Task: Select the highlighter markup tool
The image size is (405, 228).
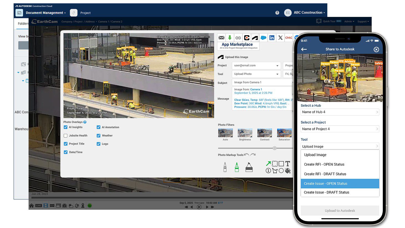Action: [x=249, y=167]
